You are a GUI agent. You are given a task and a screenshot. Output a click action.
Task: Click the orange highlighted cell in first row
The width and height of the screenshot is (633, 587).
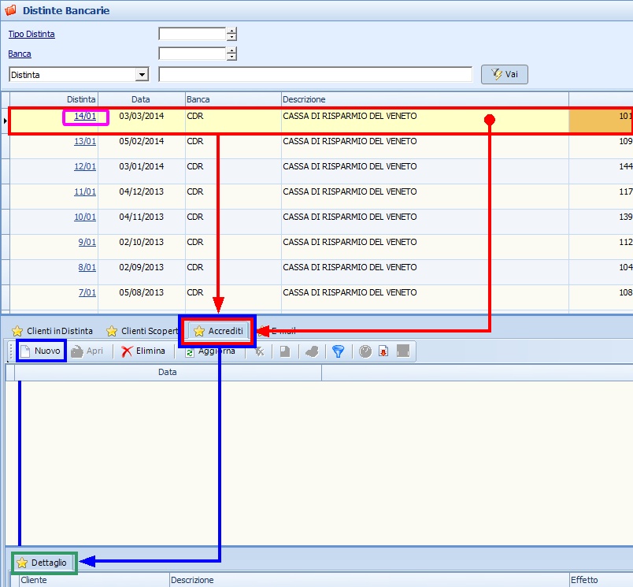pos(600,120)
